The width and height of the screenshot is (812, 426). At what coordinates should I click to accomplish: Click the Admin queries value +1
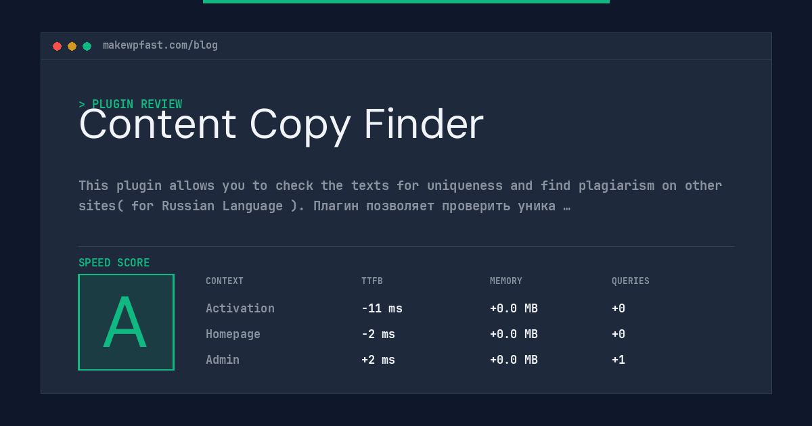coord(618,360)
